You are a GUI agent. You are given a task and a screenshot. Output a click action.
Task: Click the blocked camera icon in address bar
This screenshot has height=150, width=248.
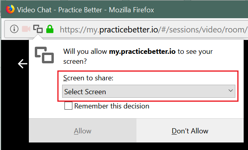coord(26,29)
